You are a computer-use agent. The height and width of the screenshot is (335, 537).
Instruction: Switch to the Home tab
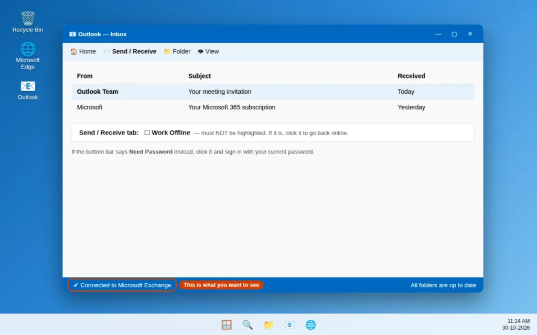pyautogui.click(x=83, y=51)
